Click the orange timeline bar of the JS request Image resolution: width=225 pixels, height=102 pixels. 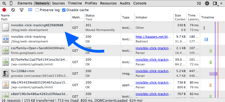click(x=210, y=85)
